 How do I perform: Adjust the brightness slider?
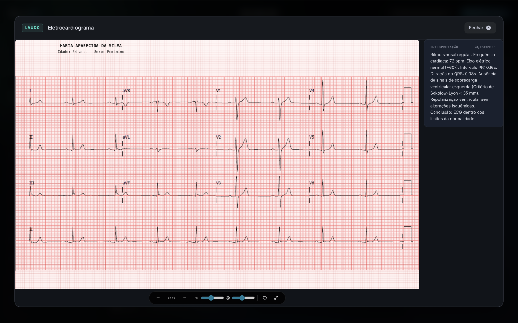[x=212, y=298]
